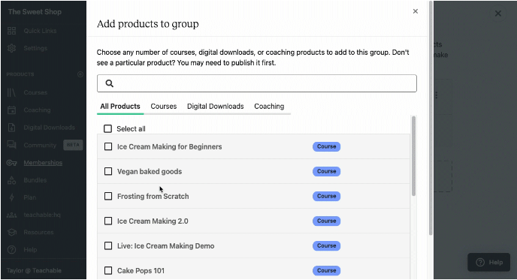Check Ice Cream Making for Beginners

pos(108,146)
